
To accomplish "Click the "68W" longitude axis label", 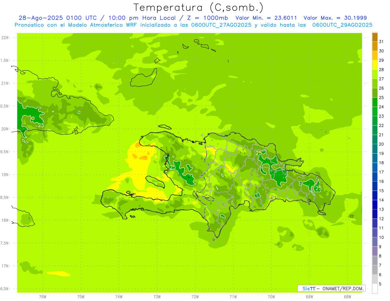I will [347, 296].
